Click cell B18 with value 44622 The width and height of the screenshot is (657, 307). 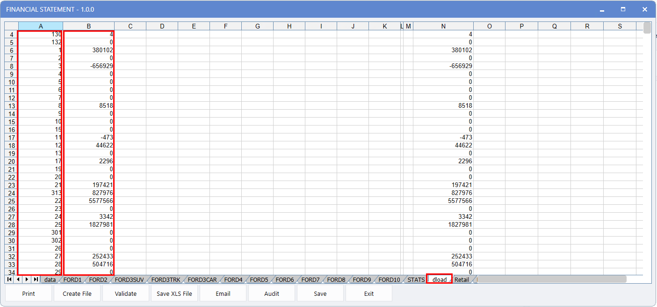(x=89, y=146)
